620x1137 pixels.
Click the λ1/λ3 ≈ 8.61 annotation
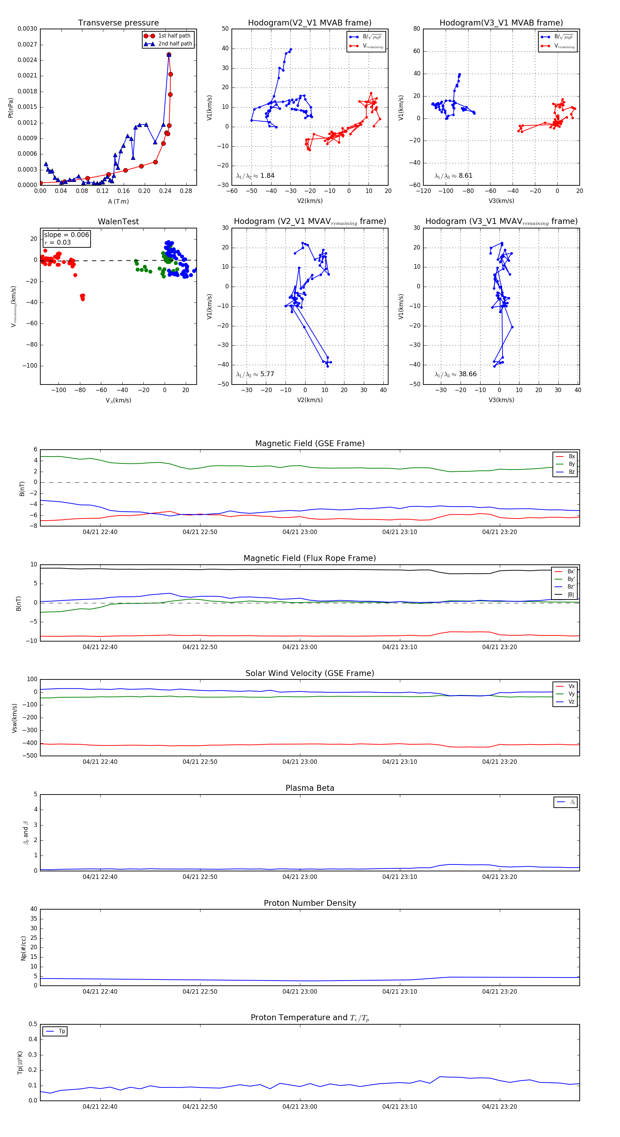(453, 176)
